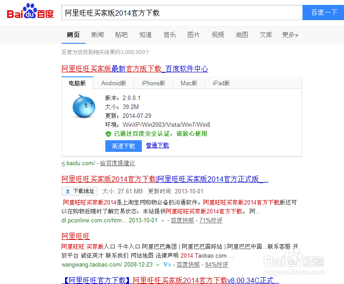
Task: Expand the dropdown arrow after wangwang.taobao.com date
Action: pyautogui.click(x=157, y=265)
